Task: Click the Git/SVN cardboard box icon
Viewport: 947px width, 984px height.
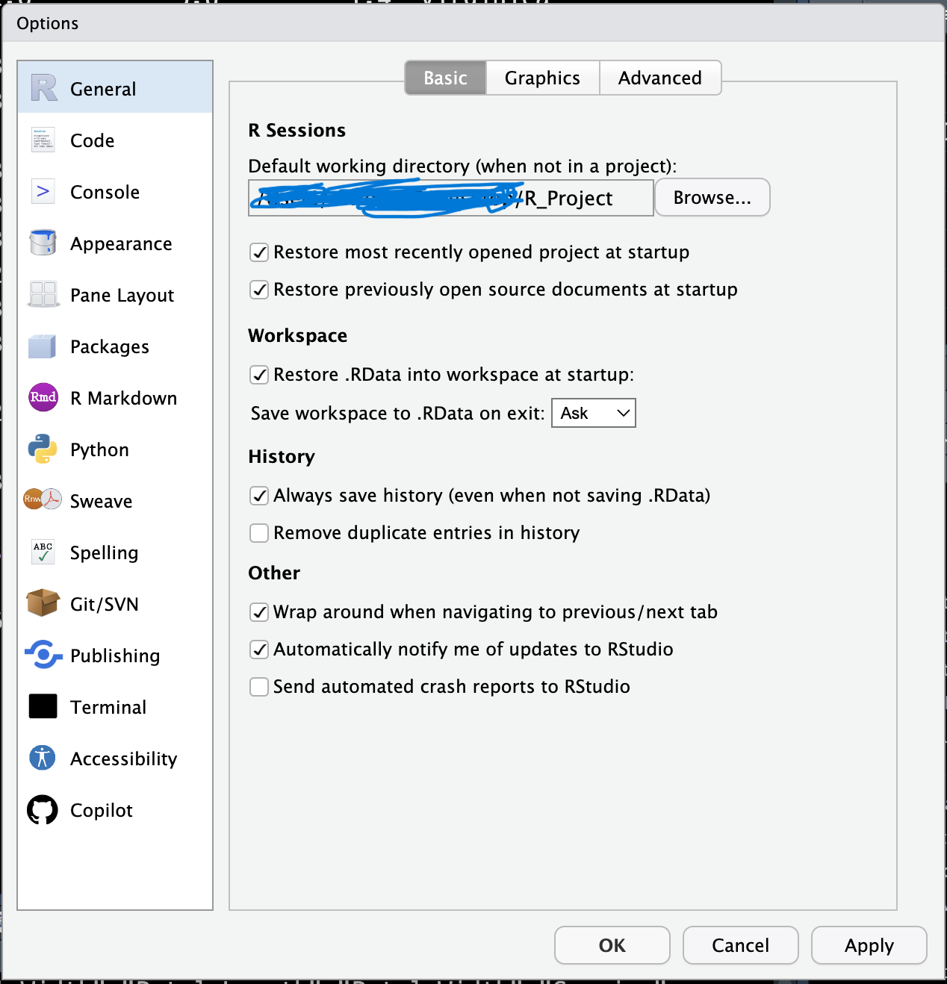Action: 43,602
